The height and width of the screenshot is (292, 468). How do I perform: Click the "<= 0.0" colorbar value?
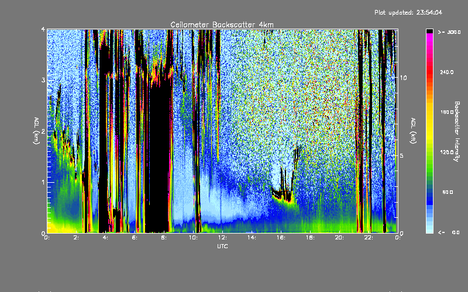[x=449, y=232]
